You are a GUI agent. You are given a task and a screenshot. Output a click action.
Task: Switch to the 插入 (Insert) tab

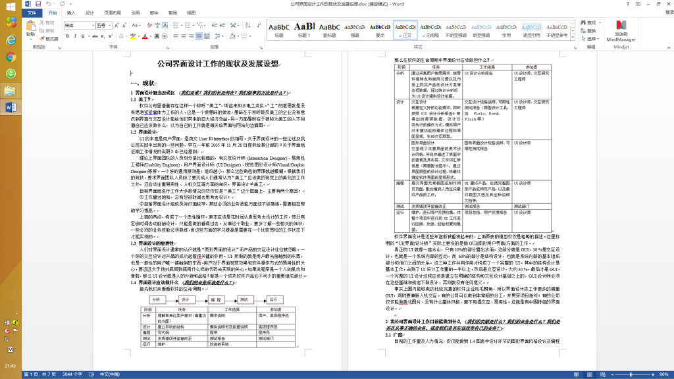pyautogui.click(x=71, y=13)
